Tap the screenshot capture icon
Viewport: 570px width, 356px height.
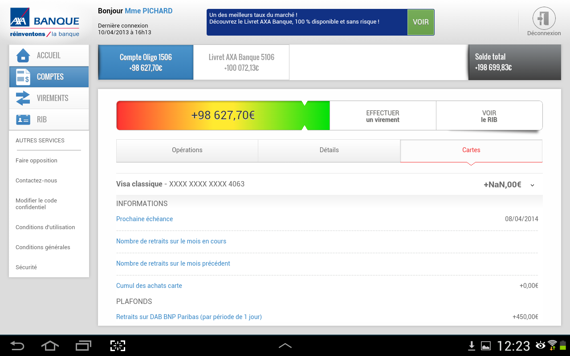(x=118, y=346)
